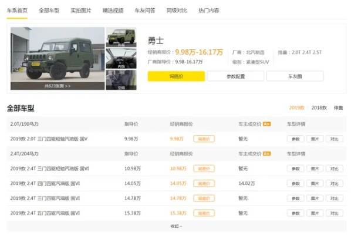Open 车友圈 button
This screenshot has width=351, height=235.
tap(295, 76)
